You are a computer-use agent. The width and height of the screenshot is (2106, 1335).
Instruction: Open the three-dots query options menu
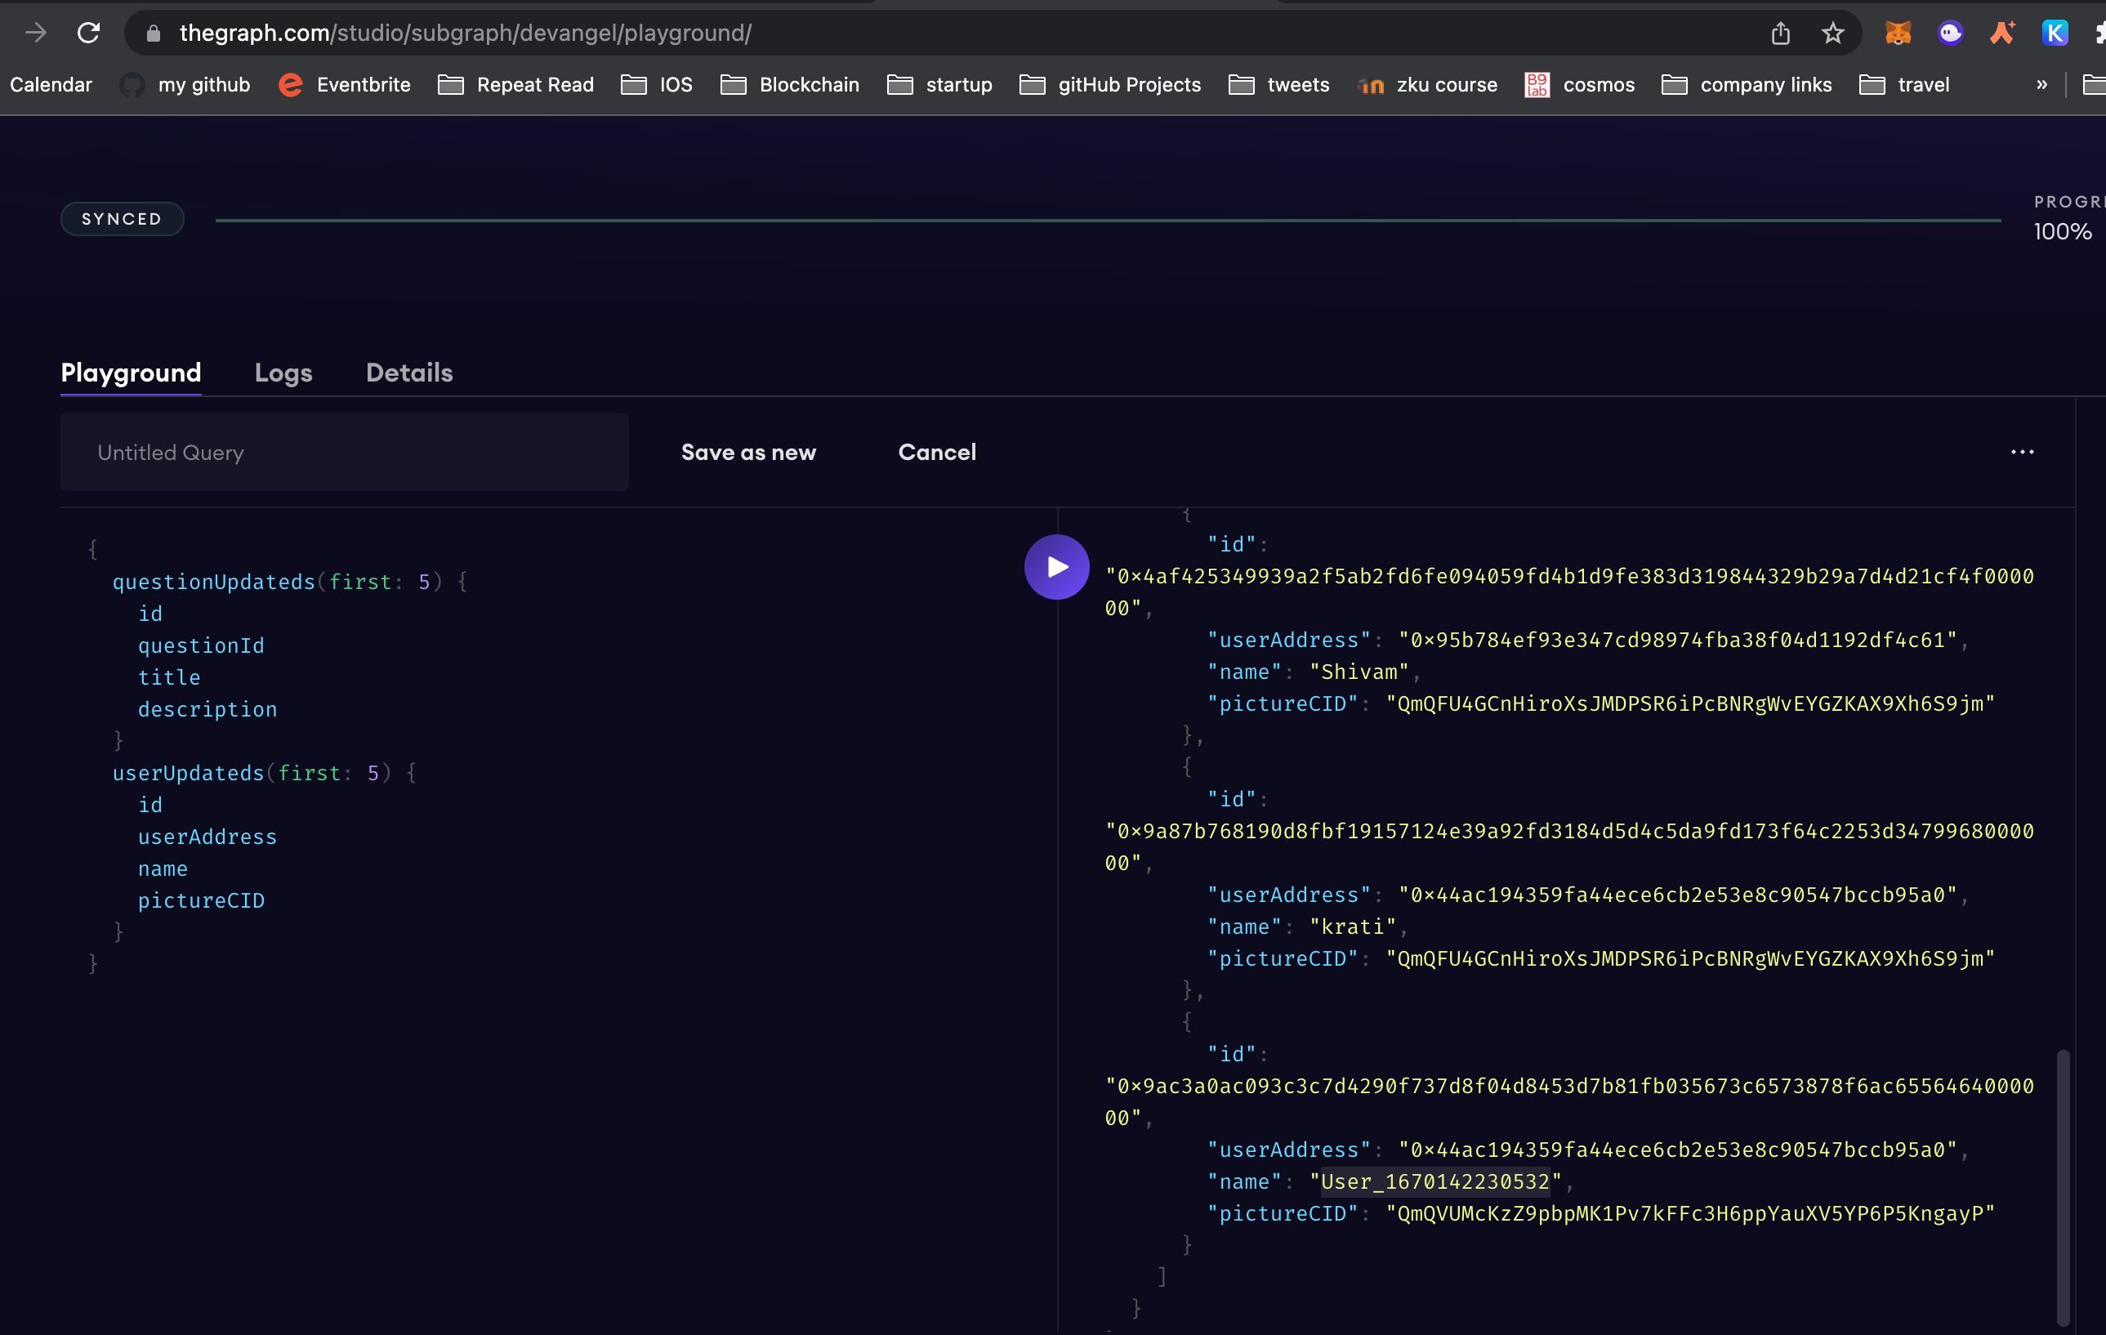2022,453
